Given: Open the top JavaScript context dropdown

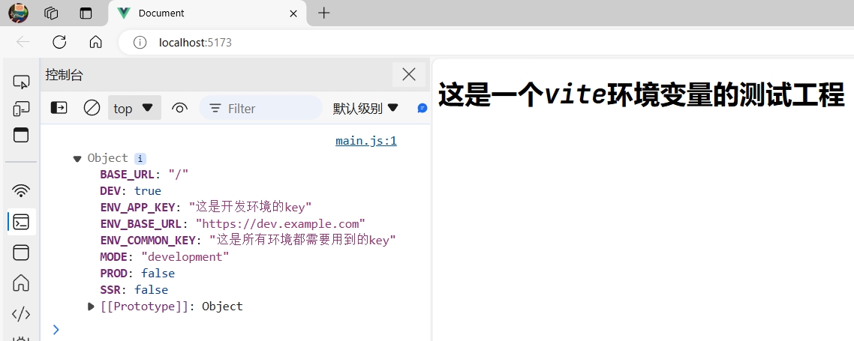Looking at the screenshot, I should coord(134,108).
